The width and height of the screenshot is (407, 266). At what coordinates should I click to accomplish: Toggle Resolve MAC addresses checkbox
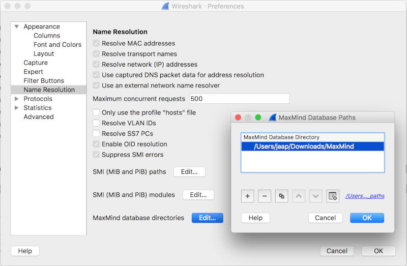point(96,43)
